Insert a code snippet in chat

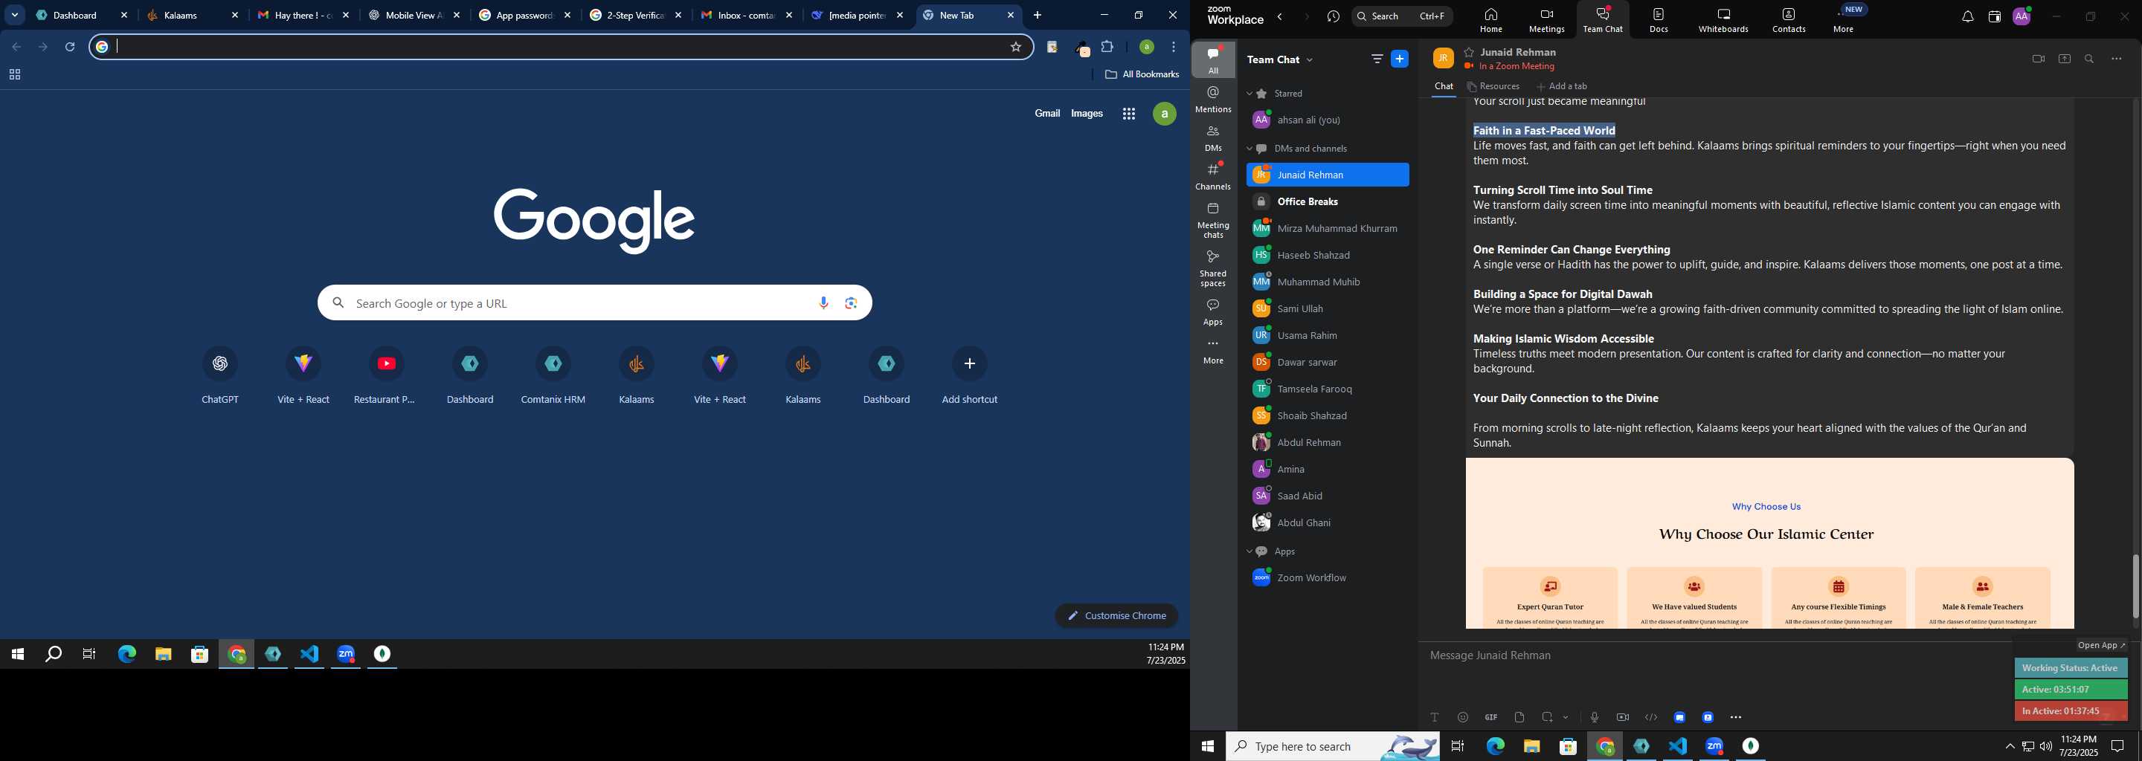pyautogui.click(x=1650, y=717)
